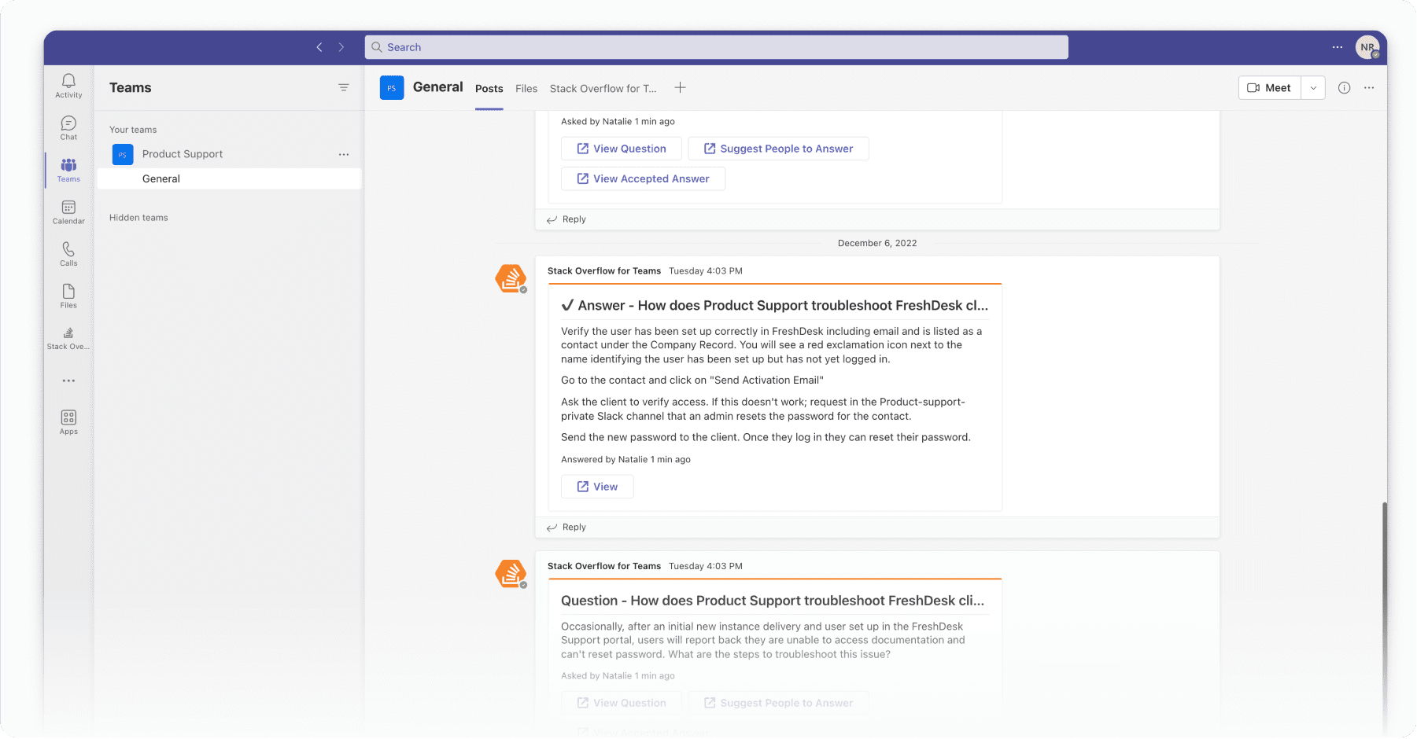Click the faded Suggest People to Answer button
Screen dimensions: 1417x739
[779, 703]
